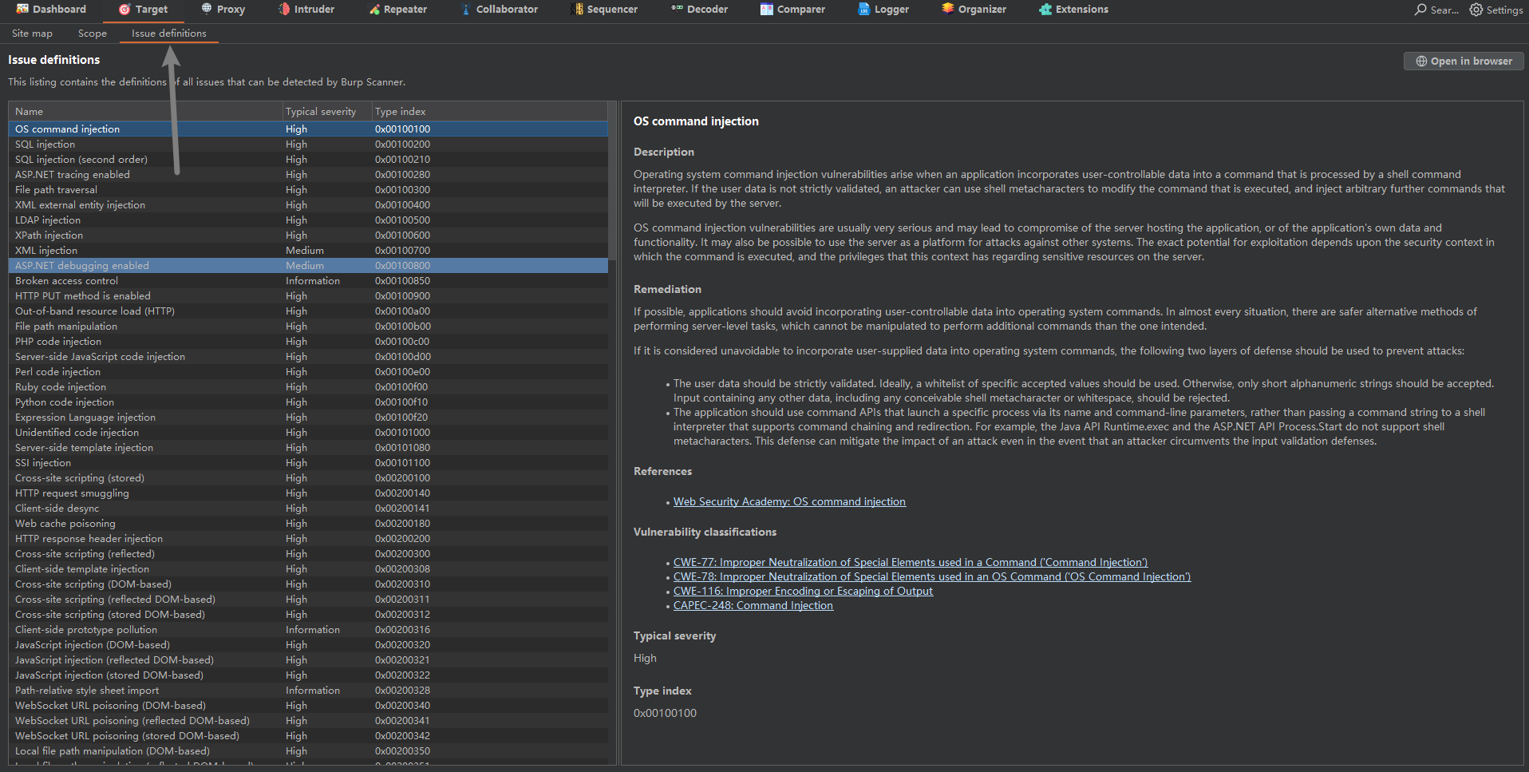Select the File path traversal row
Image resolution: width=1529 pixels, height=772 pixels.
pos(308,190)
